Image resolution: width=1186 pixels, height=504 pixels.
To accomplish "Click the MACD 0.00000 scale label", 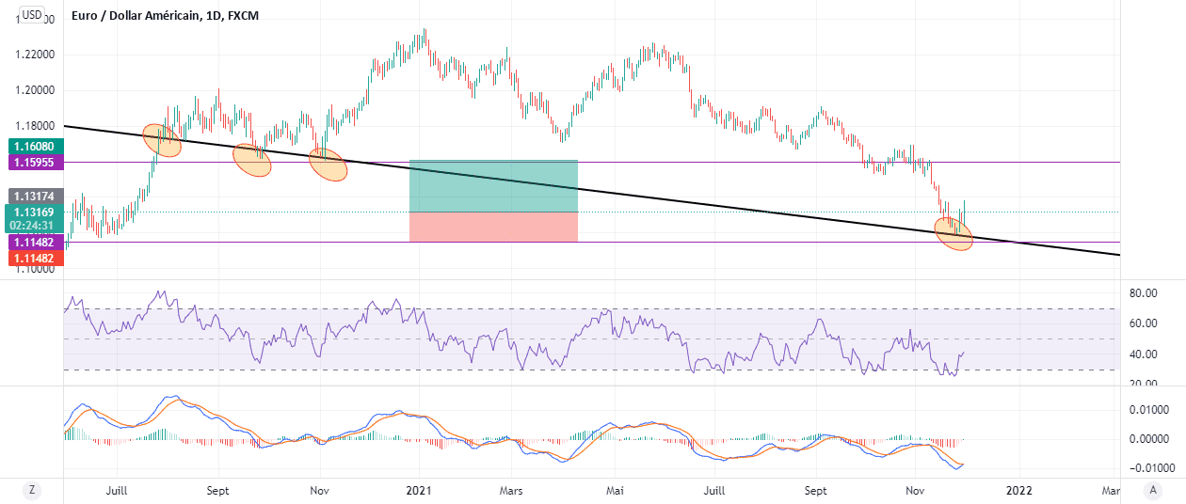I will tap(1147, 439).
